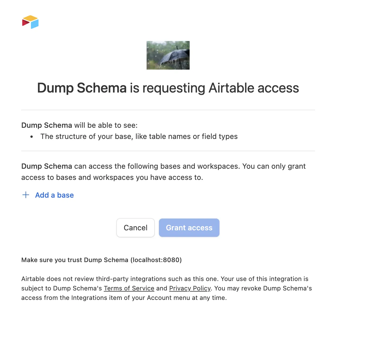Click the plus icon beside Add a base
This screenshot has width=389, height=338.
(26, 195)
